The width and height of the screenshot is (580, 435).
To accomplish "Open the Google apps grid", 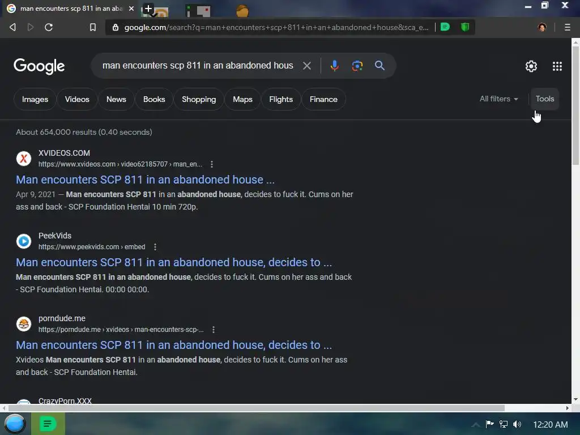I will 557,66.
